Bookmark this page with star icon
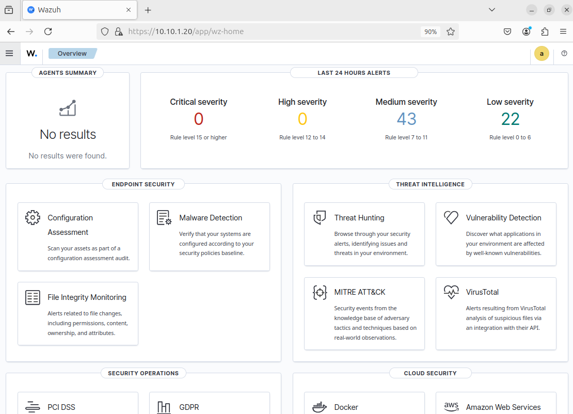The width and height of the screenshot is (573, 414). [x=451, y=31]
